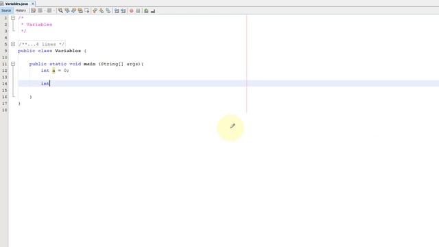Toggle Bookmark on current line
Image resolution: width=439 pixels, height=247 pixels.
(108, 11)
